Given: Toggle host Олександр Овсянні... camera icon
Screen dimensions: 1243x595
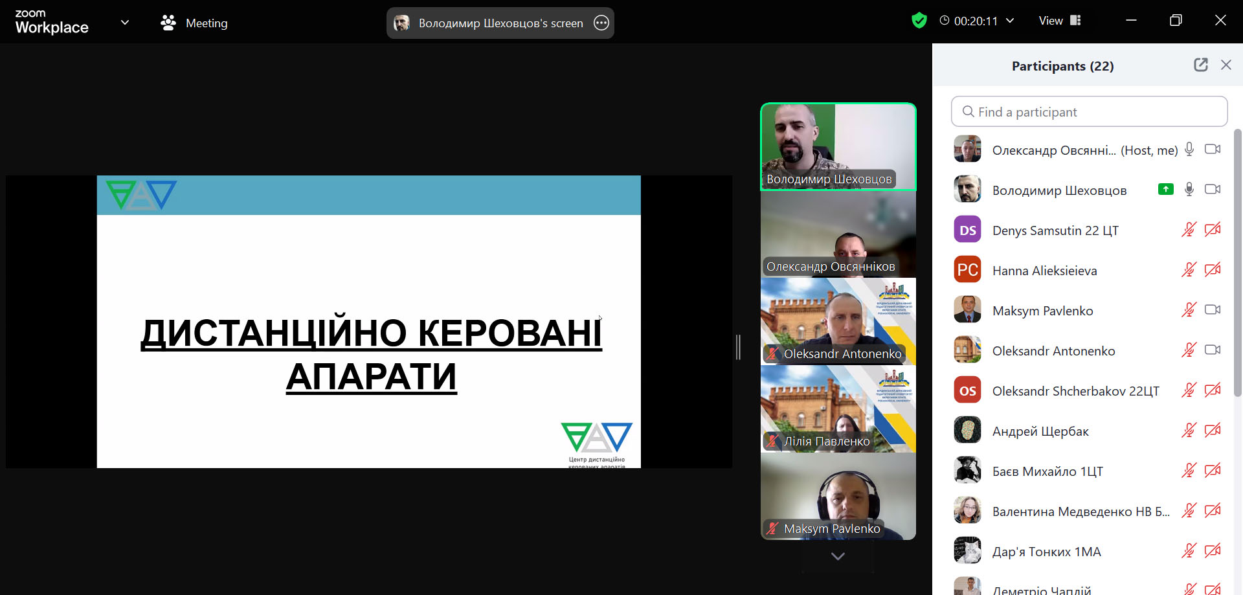Looking at the screenshot, I should tap(1213, 150).
